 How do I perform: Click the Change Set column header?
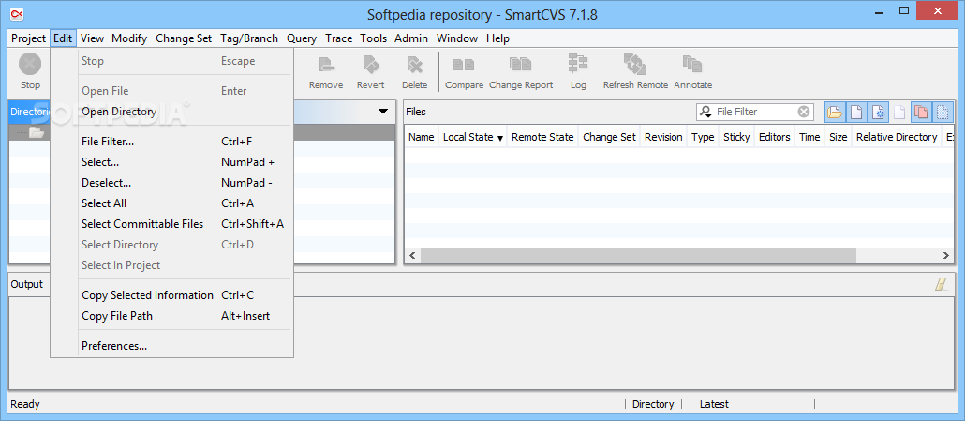click(x=609, y=137)
